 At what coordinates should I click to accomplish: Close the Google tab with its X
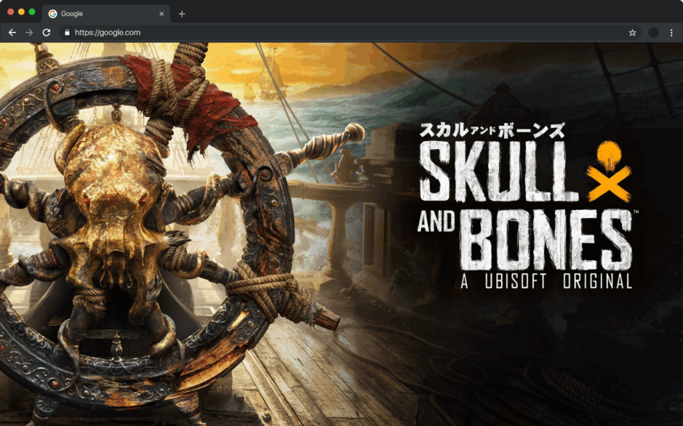[x=162, y=13]
